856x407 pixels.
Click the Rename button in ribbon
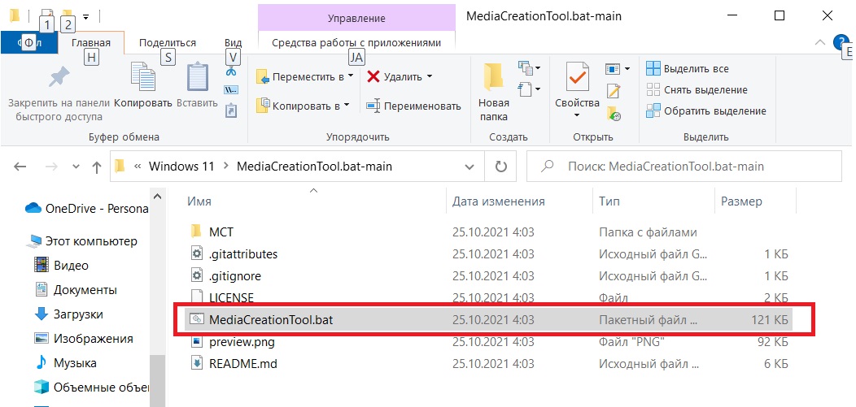(413, 106)
